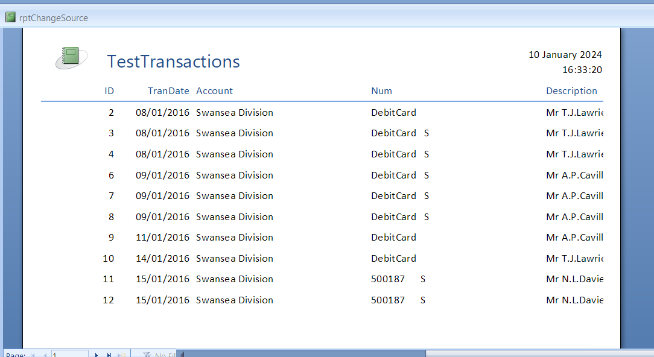Image resolution: width=654 pixels, height=357 pixels.
Task: Go to first page arrow
Action: (33, 355)
